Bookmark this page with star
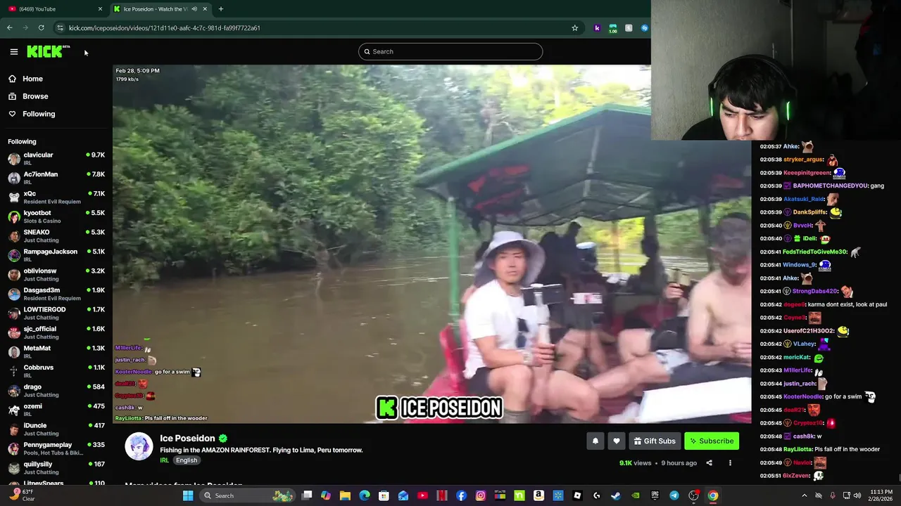The width and height of the screenshot is (901, 506). click(x=574, y=28)
